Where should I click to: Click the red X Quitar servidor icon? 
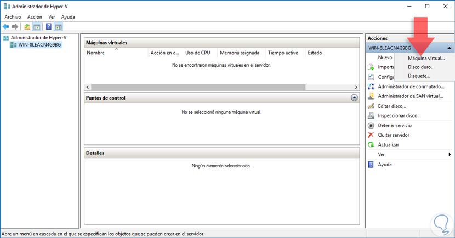pos(371,135)
